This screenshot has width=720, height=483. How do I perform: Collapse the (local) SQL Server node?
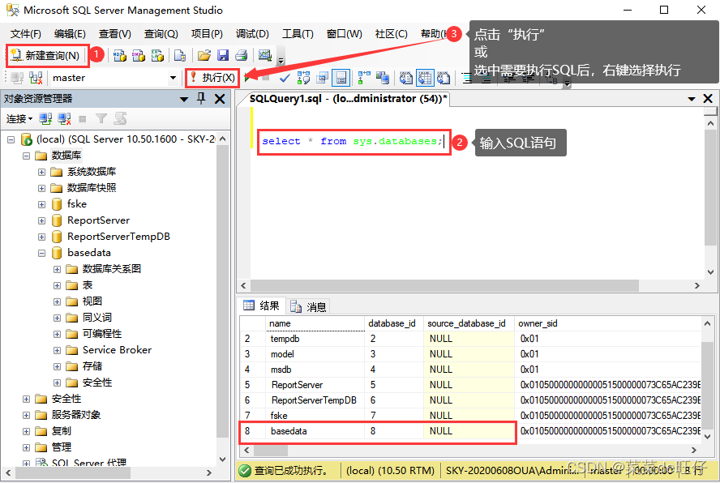pos(11,139)
